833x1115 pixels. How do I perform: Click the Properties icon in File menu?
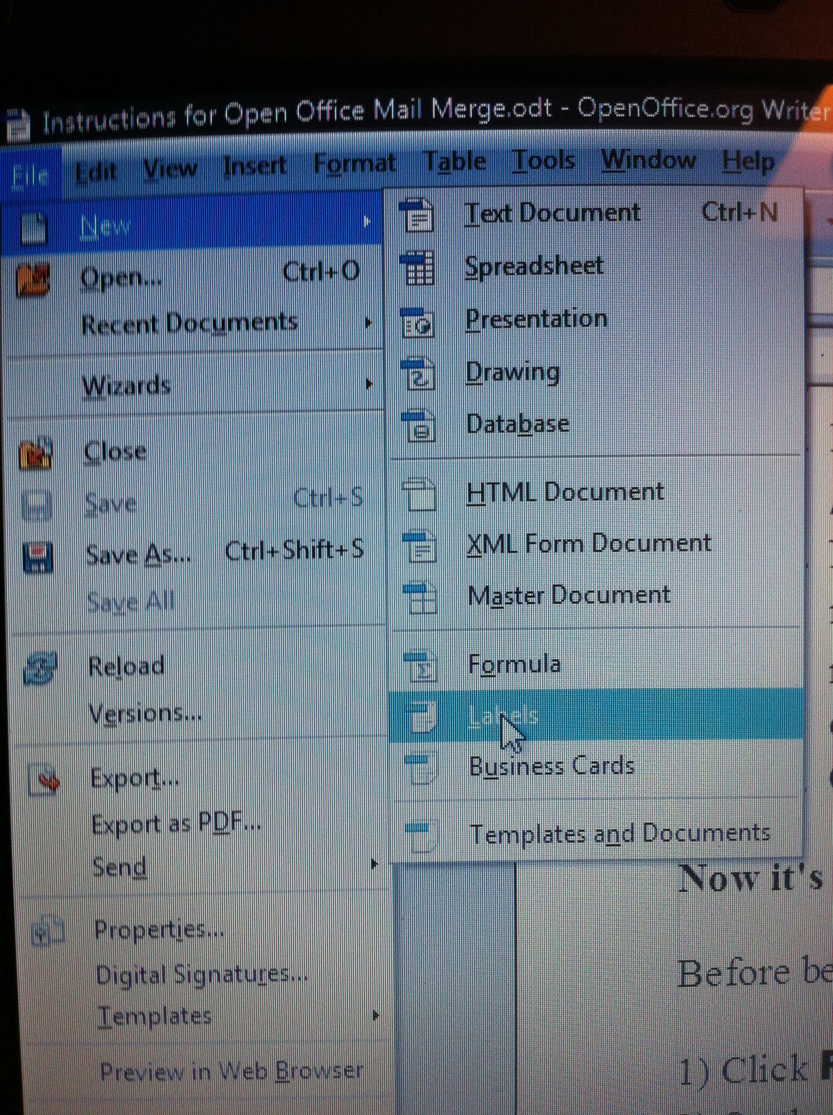click(48, 932)
